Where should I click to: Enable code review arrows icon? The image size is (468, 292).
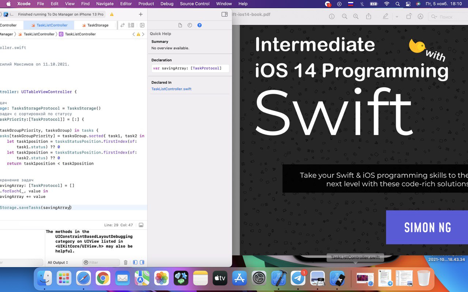122,25
